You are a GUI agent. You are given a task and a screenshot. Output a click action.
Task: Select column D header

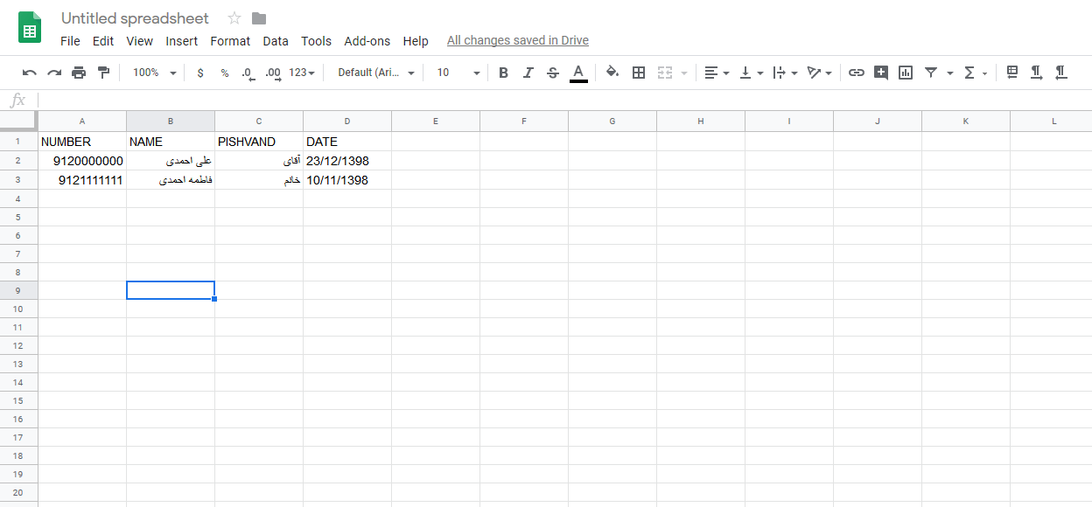coord(347,122)
